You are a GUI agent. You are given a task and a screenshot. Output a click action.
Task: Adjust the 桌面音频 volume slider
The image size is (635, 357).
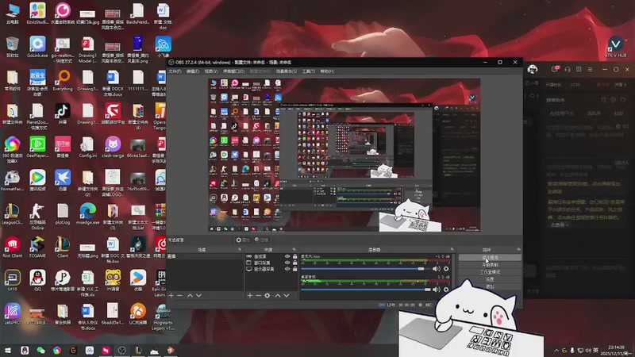click(x=366, y=290)
